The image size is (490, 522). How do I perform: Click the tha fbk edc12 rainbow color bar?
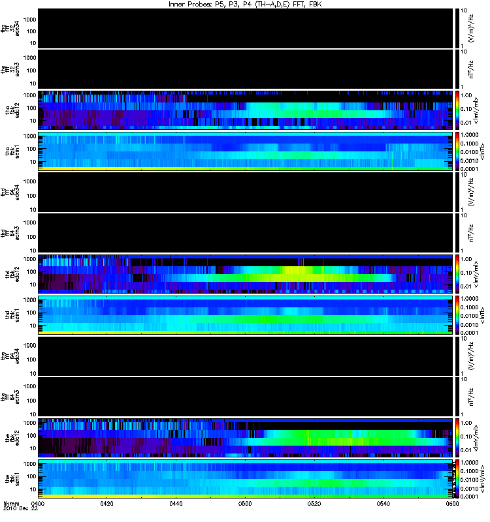[457, 110]
